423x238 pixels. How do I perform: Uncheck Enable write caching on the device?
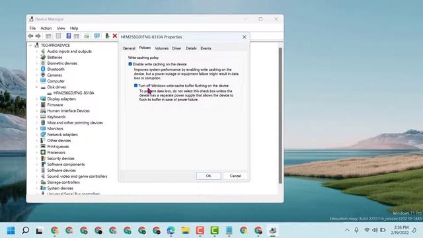(x=130, y=64)
